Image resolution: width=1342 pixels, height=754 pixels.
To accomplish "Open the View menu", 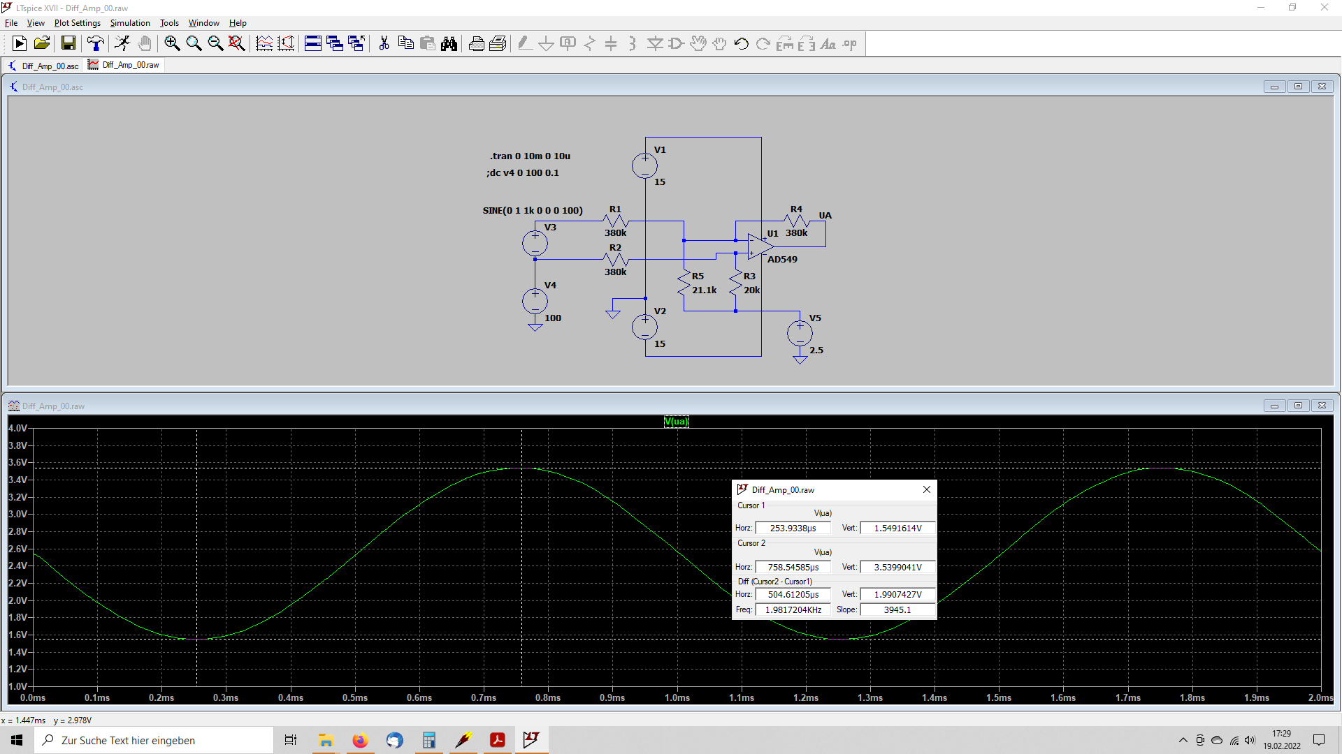I will click(x=36, y=23).
